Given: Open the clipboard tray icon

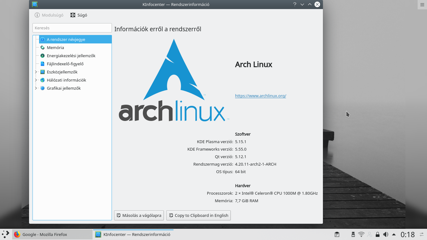Looking at the screenshot, I should pos(337,234).
